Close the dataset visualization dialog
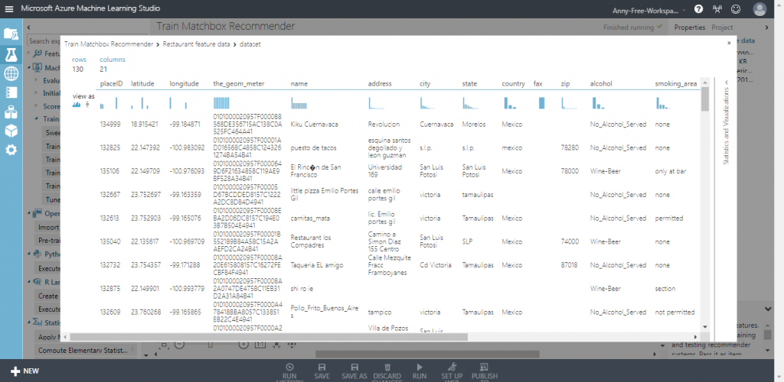This screenshot has width=784, height=382. [x=729, y=44]
